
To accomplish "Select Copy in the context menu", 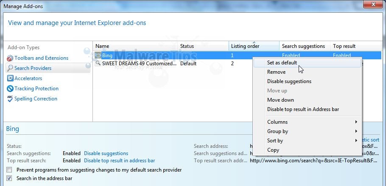I will (x=307, y=150).
